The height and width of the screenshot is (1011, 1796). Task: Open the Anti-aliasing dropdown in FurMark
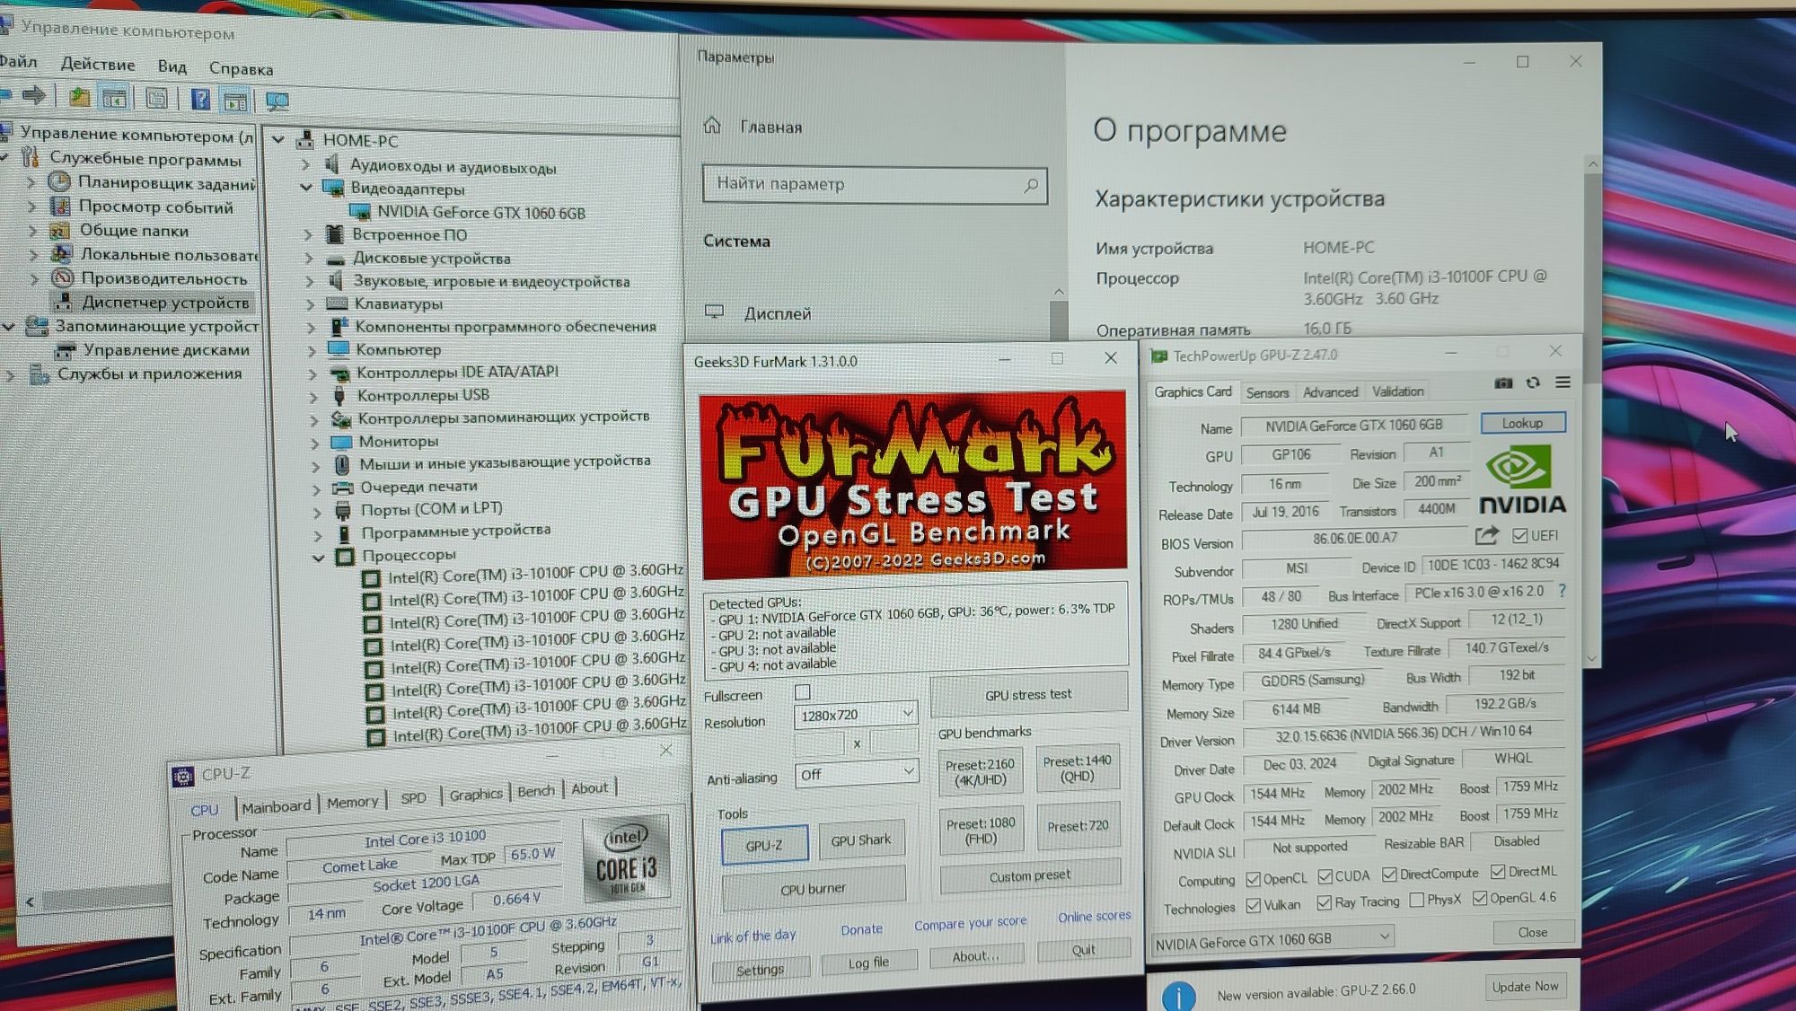coord(856,773)
